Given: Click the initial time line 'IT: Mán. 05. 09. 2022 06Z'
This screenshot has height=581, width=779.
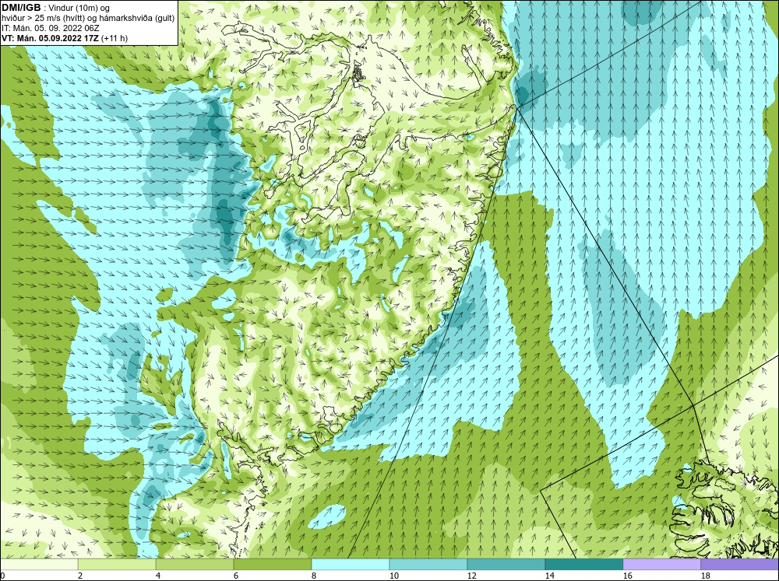Looking at the screenshot, I should 51,28.
